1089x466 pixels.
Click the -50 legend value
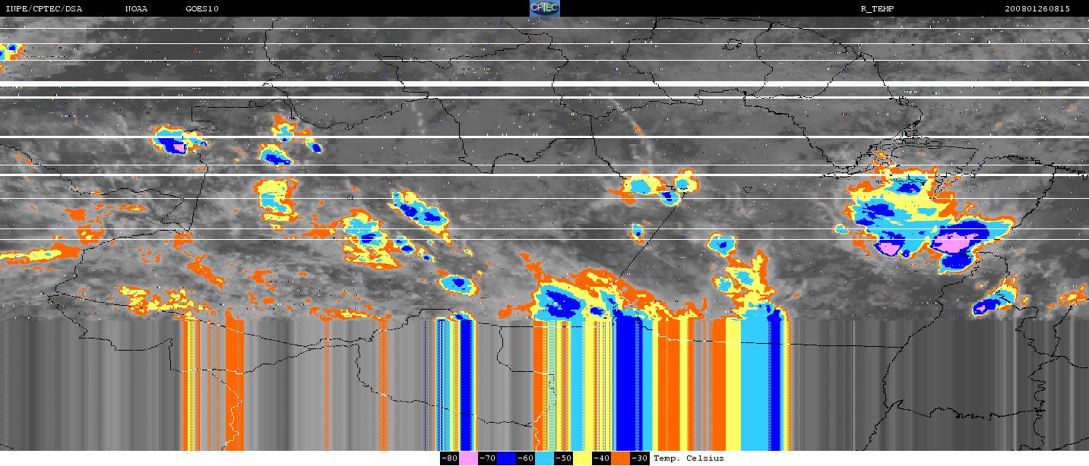click(563, 458)
